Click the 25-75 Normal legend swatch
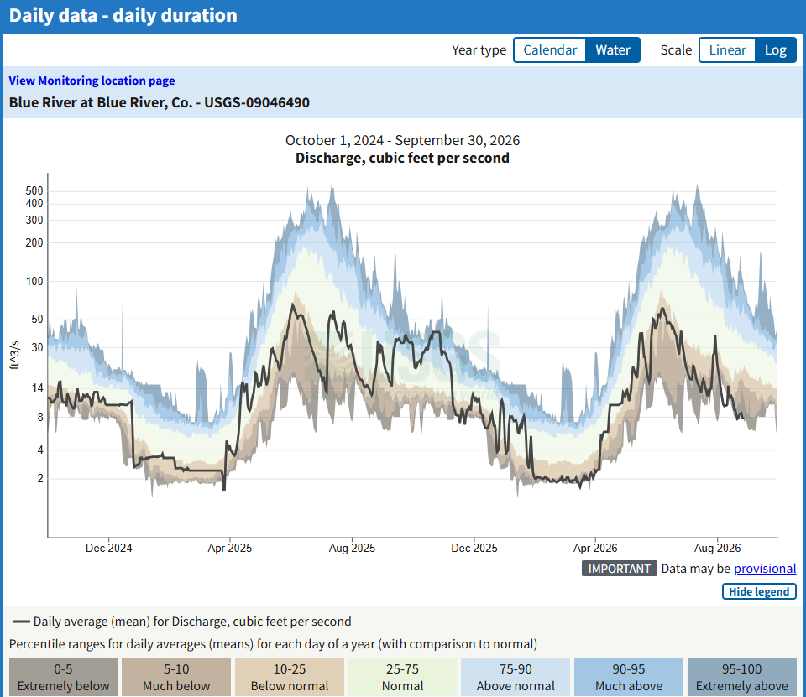 pyautogui.click(x=402, y=677)
